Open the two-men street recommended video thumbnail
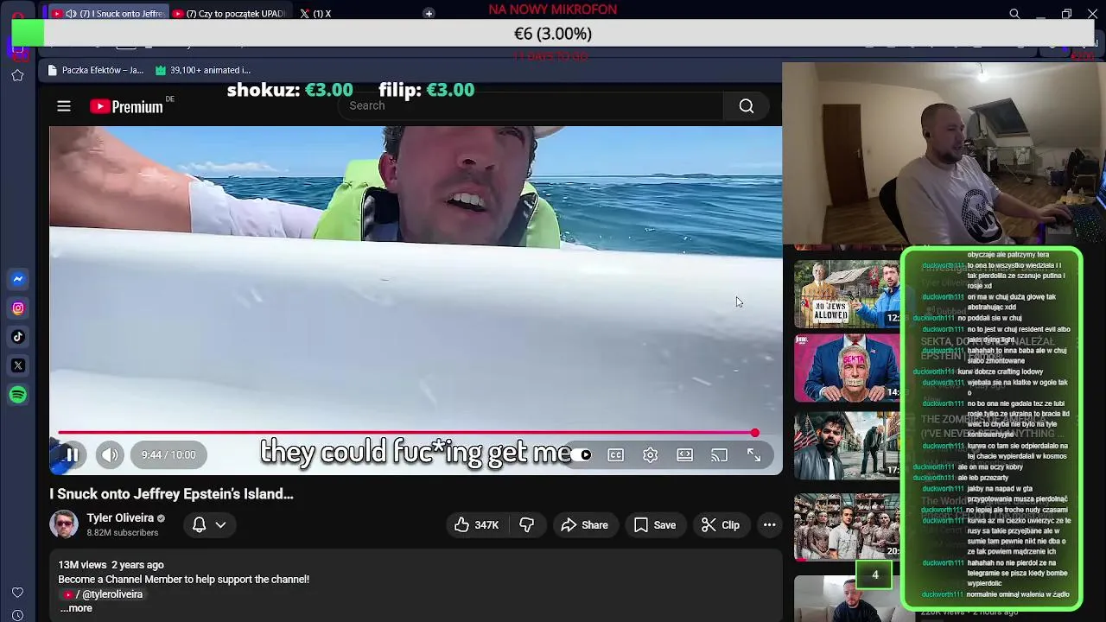This screenshot has width=1106, height=622. [847, 445]
